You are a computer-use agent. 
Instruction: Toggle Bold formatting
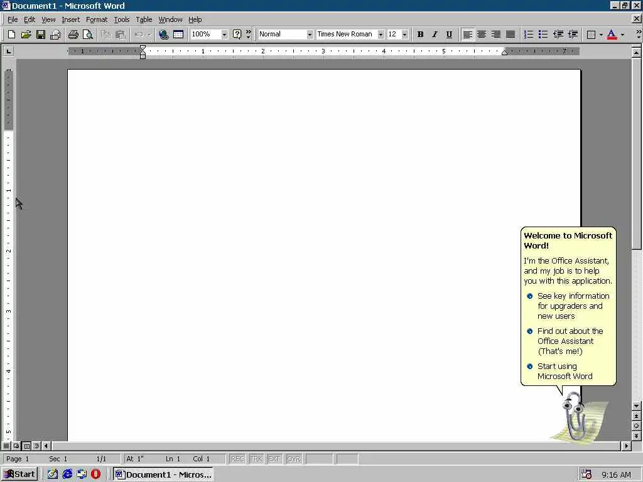click(x=420, y=35)
